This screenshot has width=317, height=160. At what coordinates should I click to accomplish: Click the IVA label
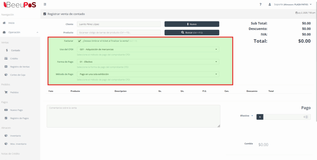[264, 34]
